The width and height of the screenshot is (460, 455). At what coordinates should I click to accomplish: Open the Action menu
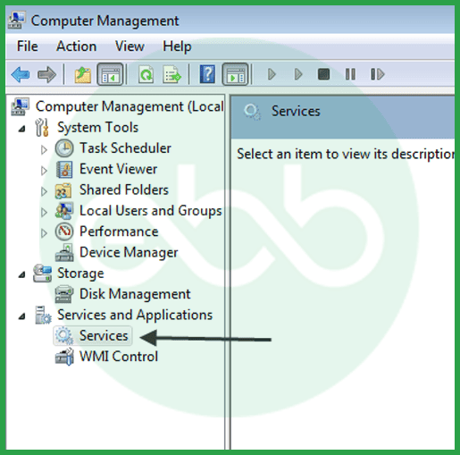pyautogui.click(x=77, y=46)
